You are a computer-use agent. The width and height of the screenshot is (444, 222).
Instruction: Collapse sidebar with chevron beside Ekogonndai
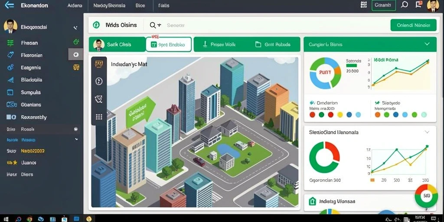click(x=75, y=27)
